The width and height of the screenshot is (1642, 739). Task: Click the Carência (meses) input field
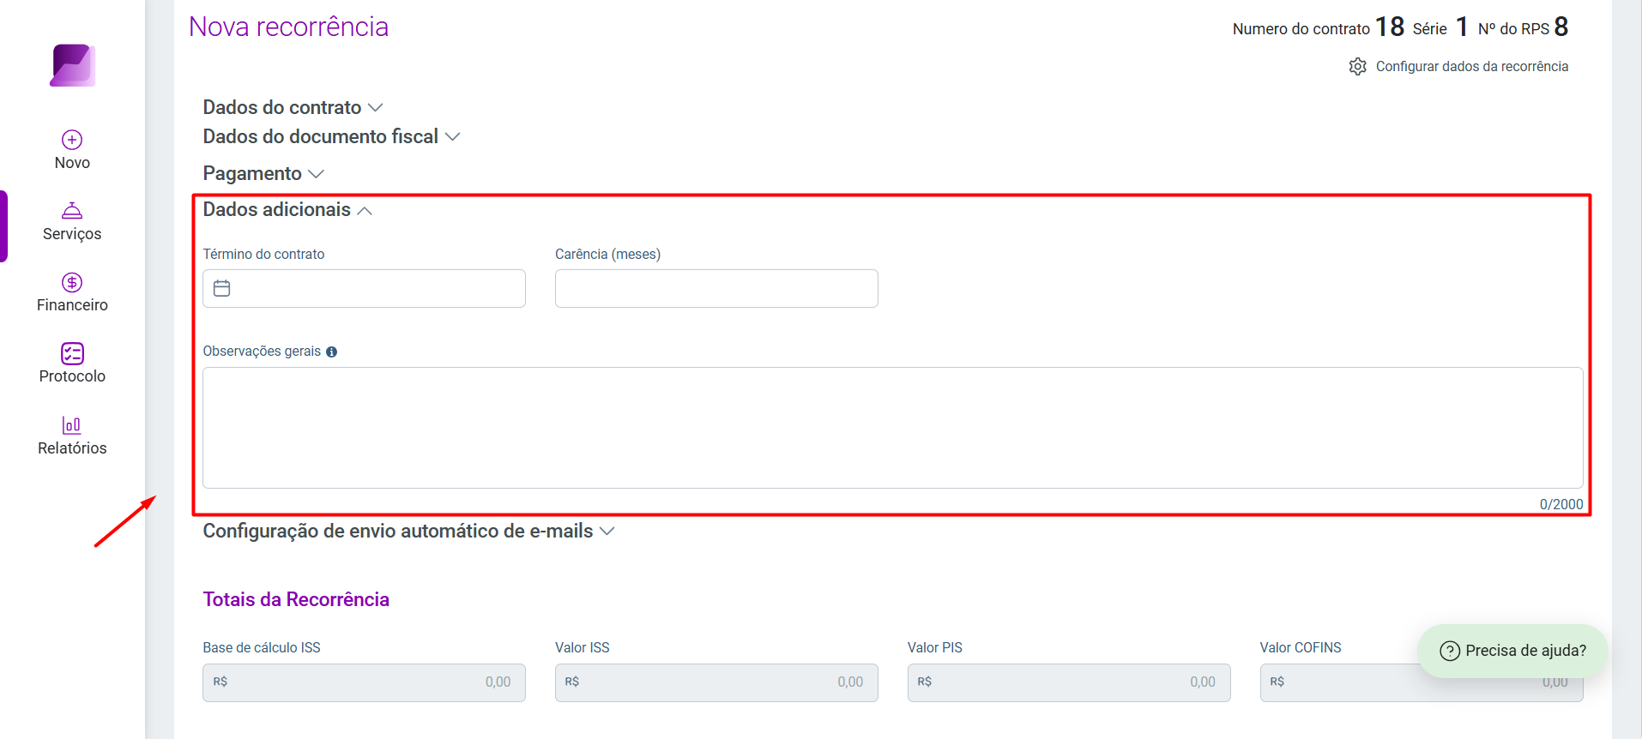[x=716, y=289]
